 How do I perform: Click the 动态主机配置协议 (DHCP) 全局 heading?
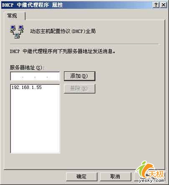click(x=63, y=31)
